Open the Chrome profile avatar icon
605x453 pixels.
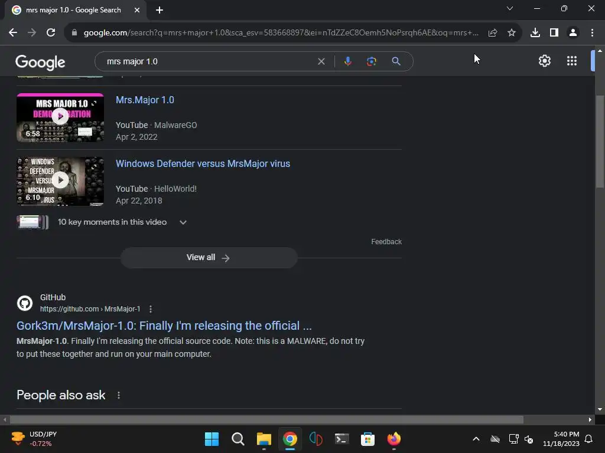pos(573,33)
